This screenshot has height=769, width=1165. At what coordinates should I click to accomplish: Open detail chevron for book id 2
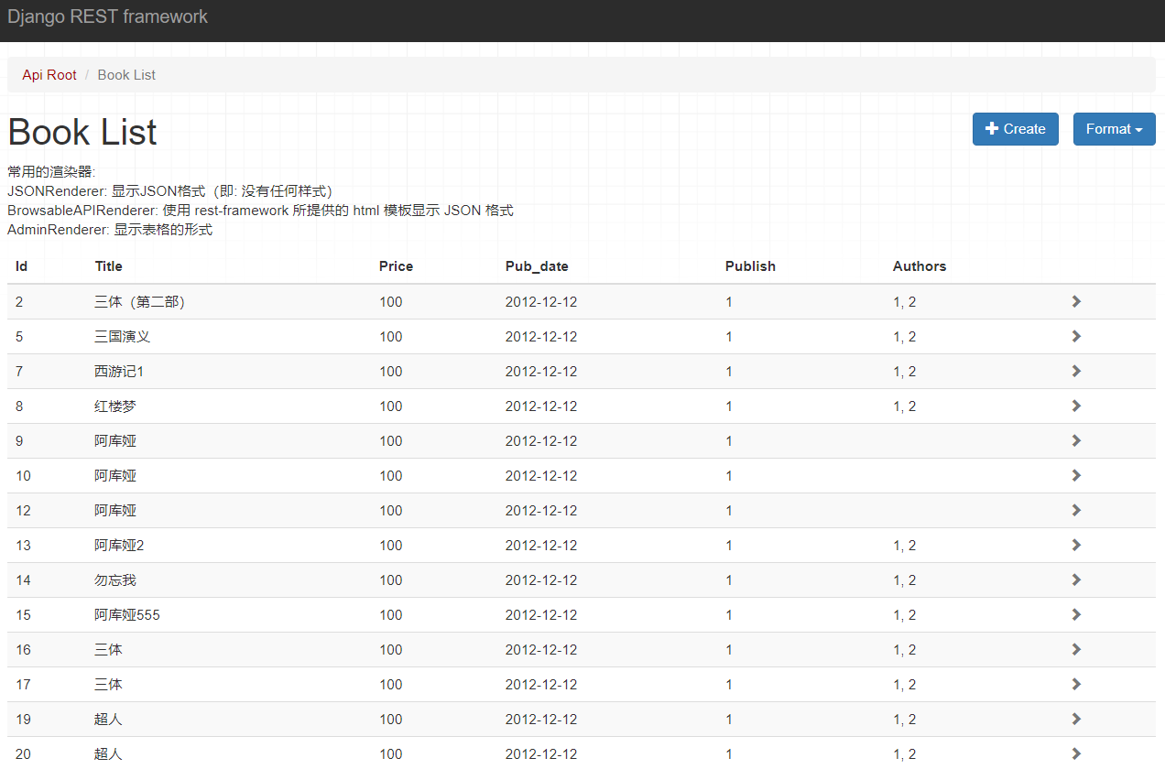click(1076, 301)
